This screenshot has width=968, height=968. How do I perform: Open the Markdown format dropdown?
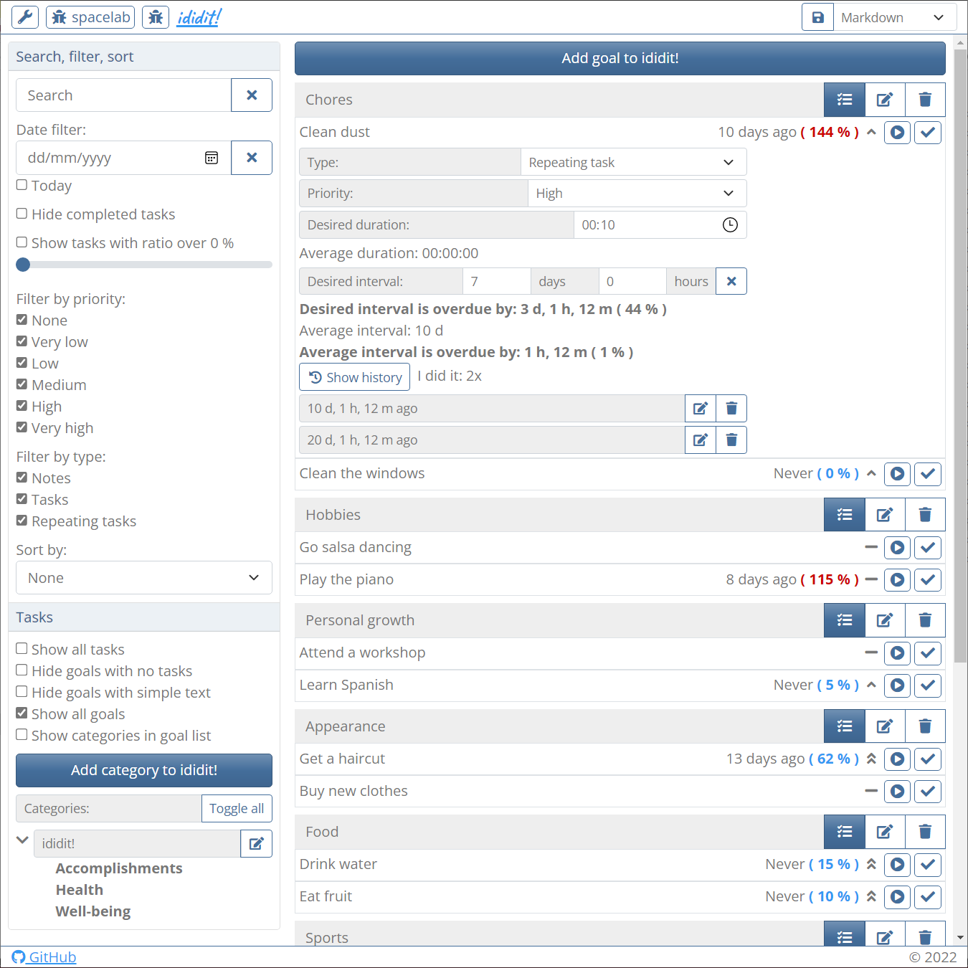(x=894, y=17)
